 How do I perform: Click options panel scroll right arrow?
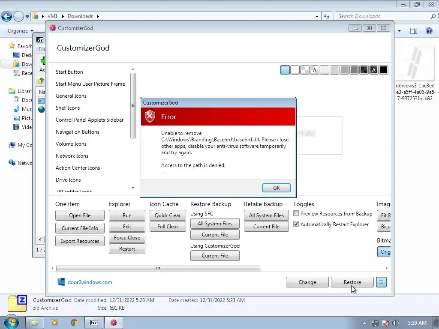[387, 268]
